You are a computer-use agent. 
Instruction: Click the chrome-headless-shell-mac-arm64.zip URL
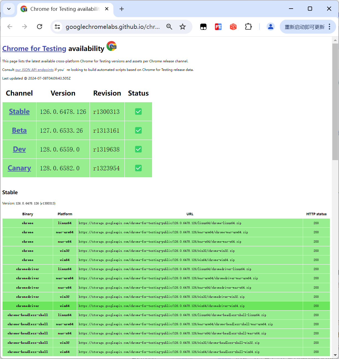176,324
